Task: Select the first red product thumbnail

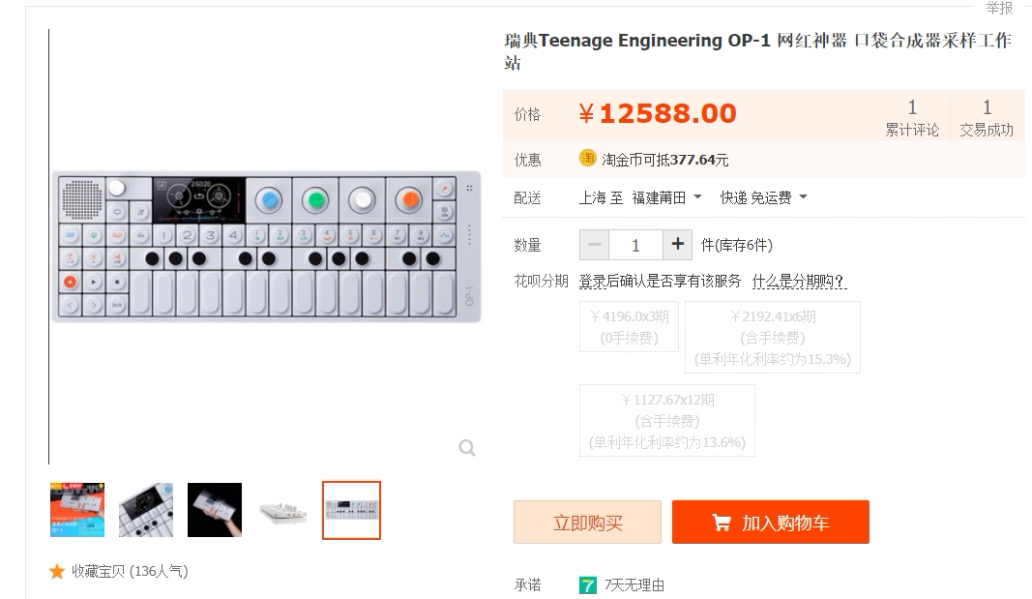Action: click(x=77, y=510)
